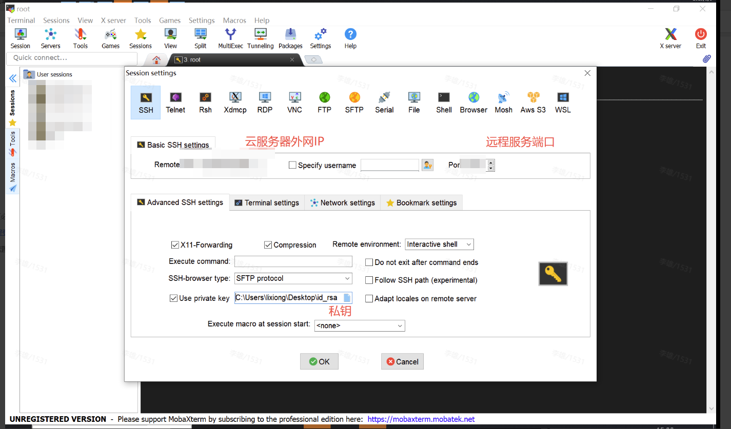The width and height of the screenshot is (731, 429).
Task: Select the File session type
Action: click(x=414, y=102)
